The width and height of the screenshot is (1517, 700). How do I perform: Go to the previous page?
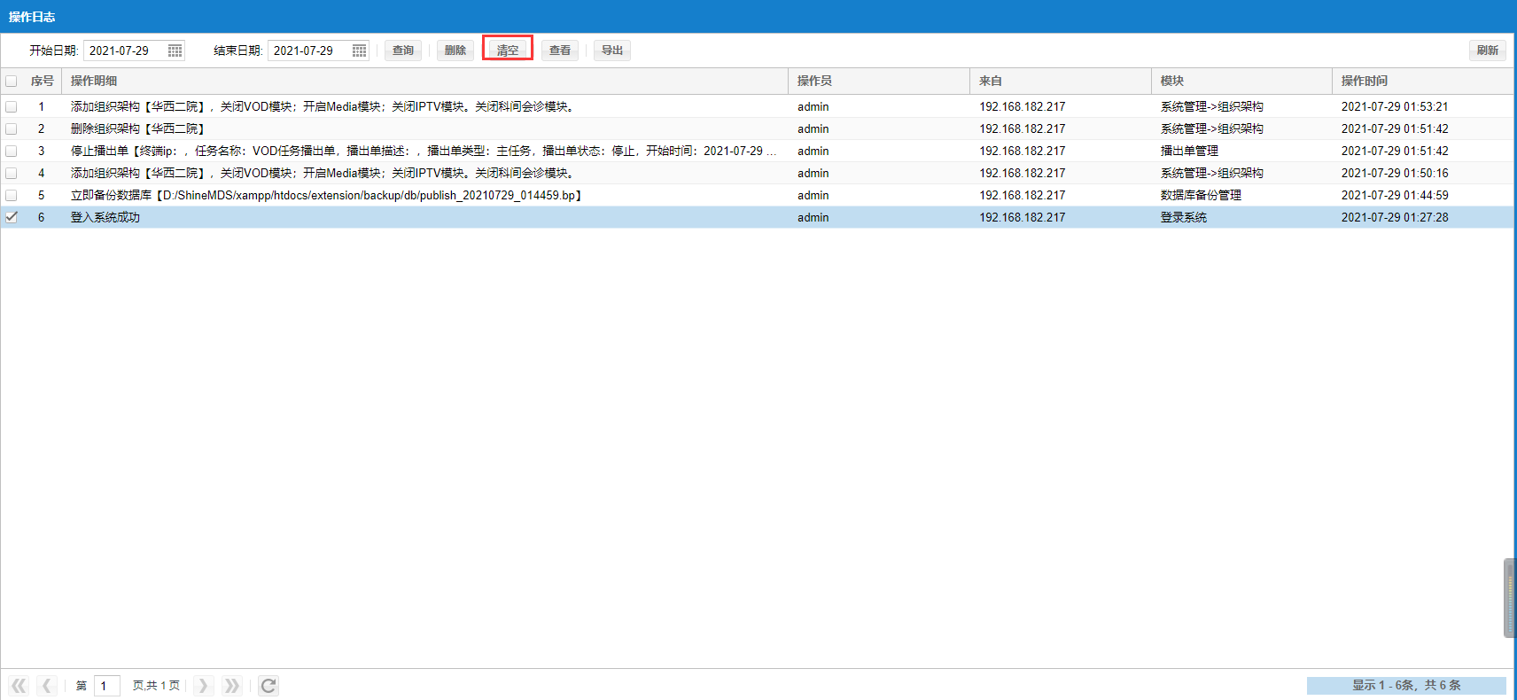pos(48,686)
